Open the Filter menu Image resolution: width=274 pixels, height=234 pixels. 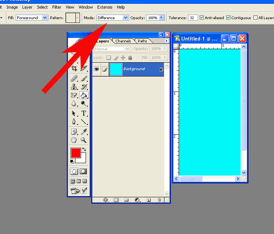pyautogui.click(x=57, y=7)
